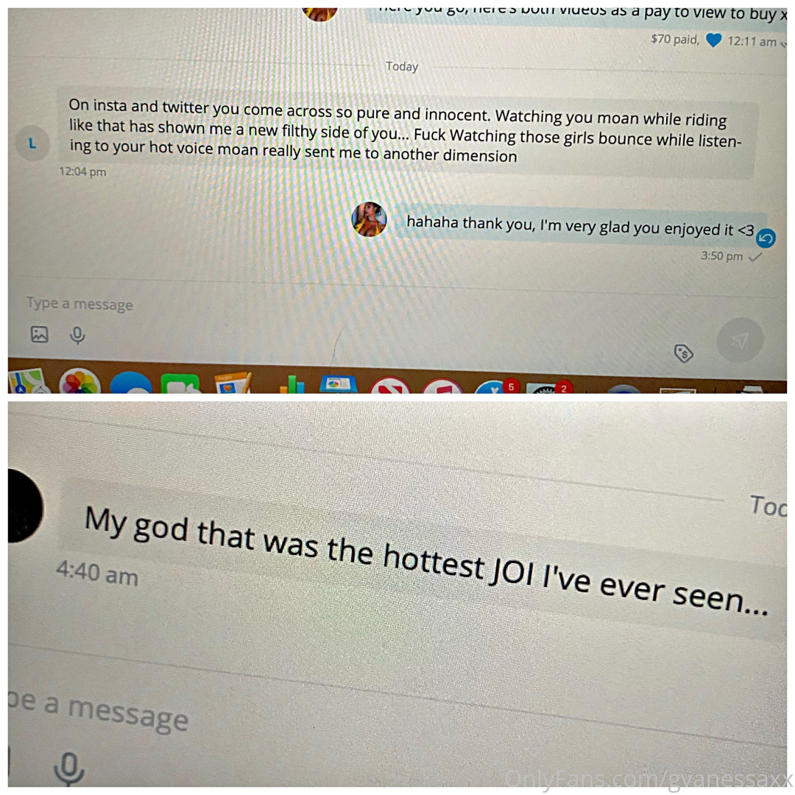
Task: Open Keynote from the dock
Action: tap(338, 384)
